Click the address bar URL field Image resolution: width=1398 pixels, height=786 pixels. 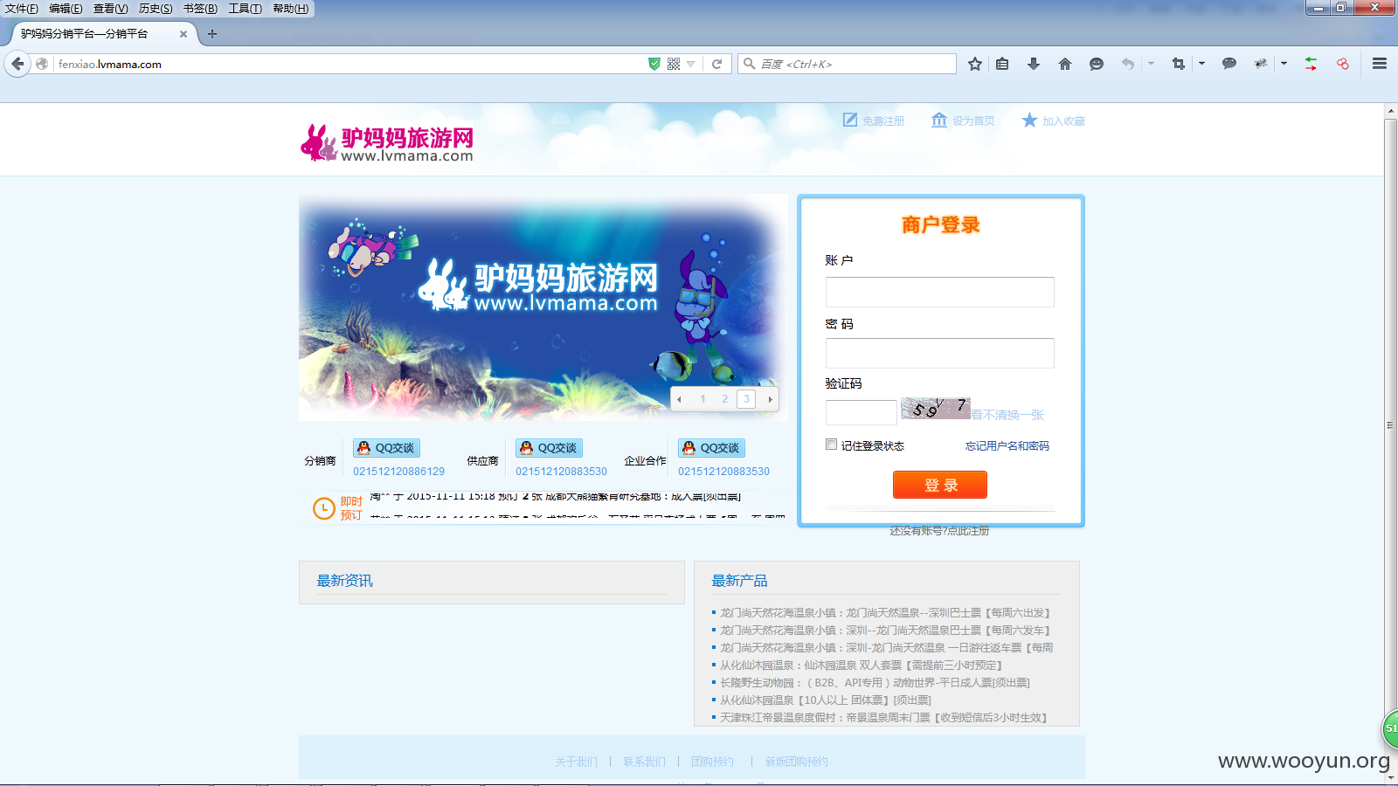tap(349, 64)
